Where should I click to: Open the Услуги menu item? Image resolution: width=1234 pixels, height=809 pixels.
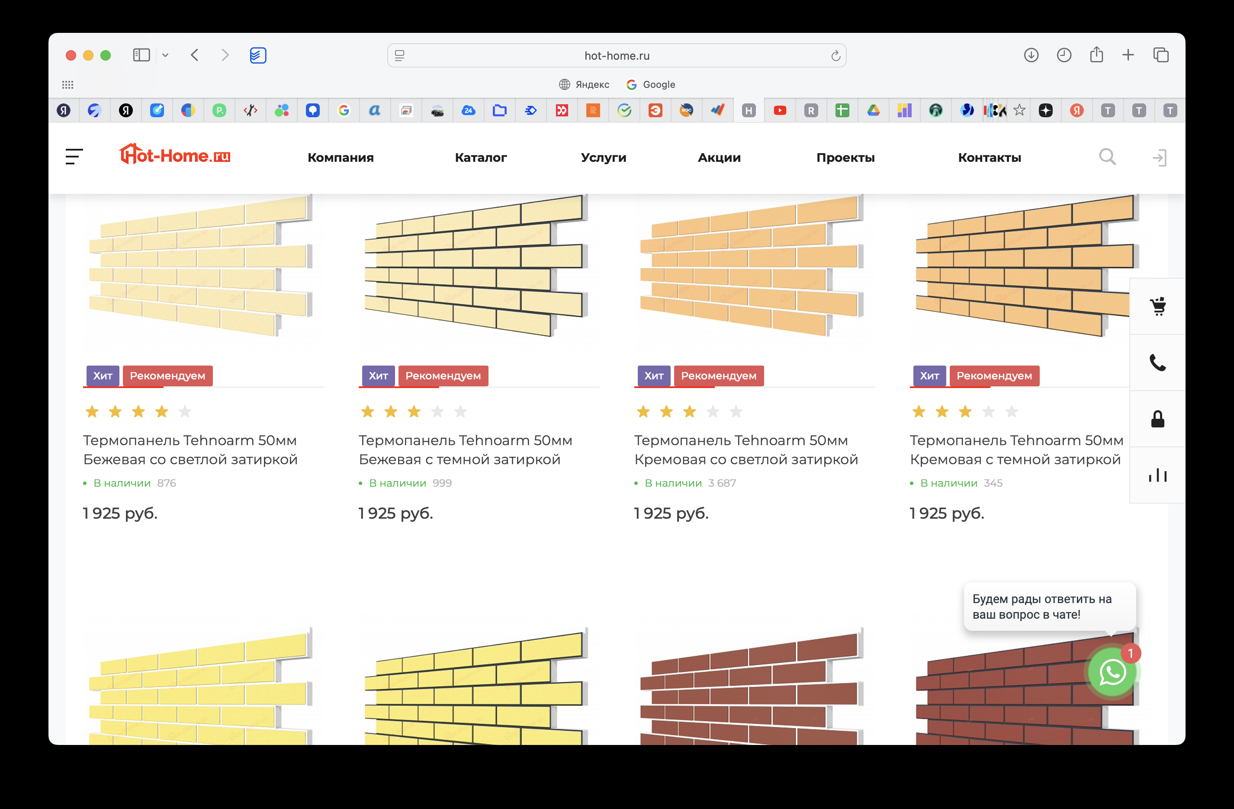pos(604,157)
